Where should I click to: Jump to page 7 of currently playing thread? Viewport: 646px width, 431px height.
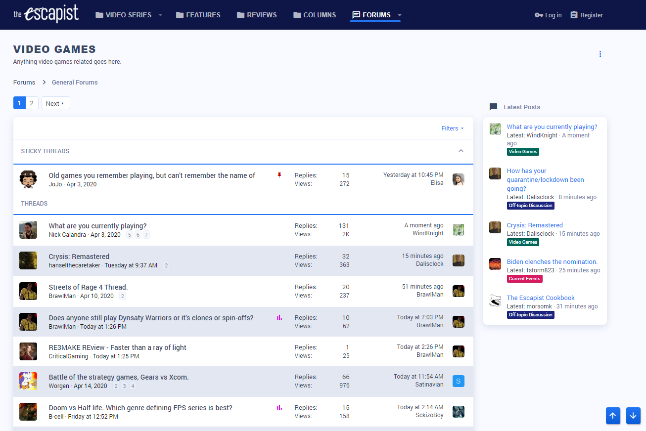pos(146,235)
